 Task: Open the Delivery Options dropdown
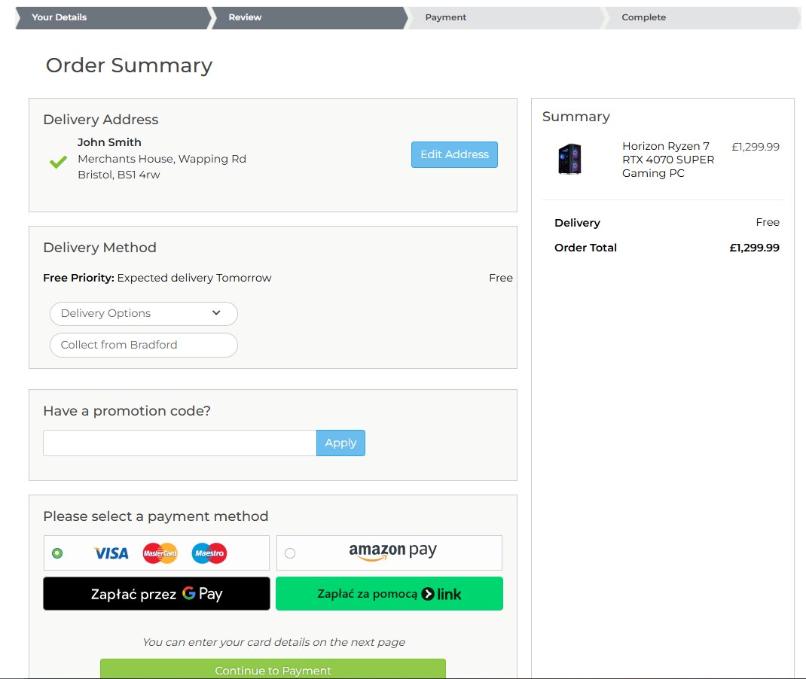(143, 313)
